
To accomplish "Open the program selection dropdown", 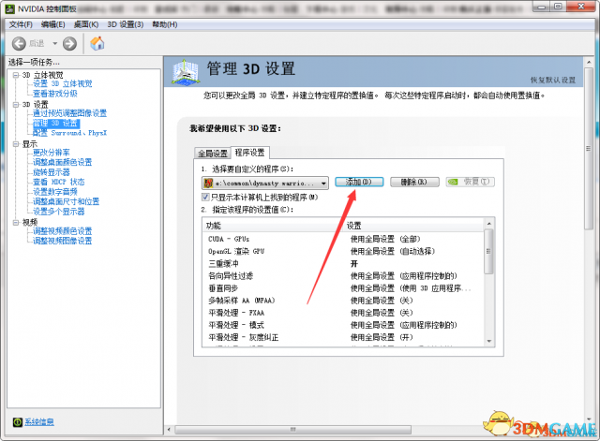I will coord(264,184).
